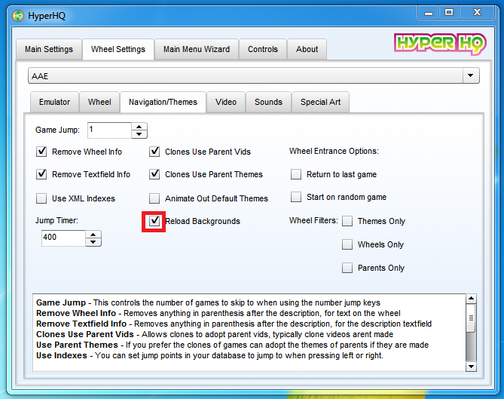Open the AAE system dropdown
Viewport: 504px width, 399px height.
pyautogui.click(x=254, y=75)
